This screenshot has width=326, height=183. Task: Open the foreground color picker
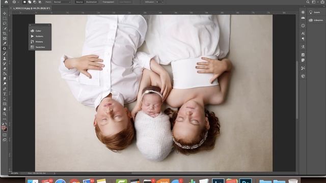pyautogui.click(x=4, y=128)
